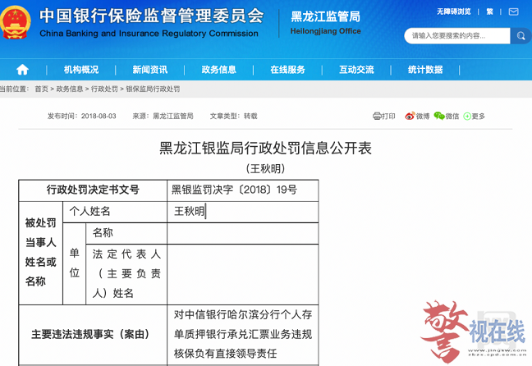
Task: Click cell 黑银监罚决字〔2018〕19号
Action: 242,190
